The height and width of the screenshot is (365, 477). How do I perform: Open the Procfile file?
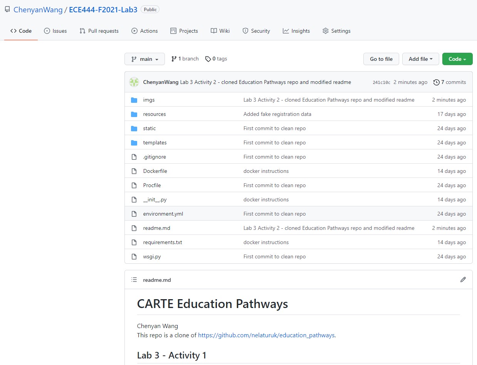152,185
